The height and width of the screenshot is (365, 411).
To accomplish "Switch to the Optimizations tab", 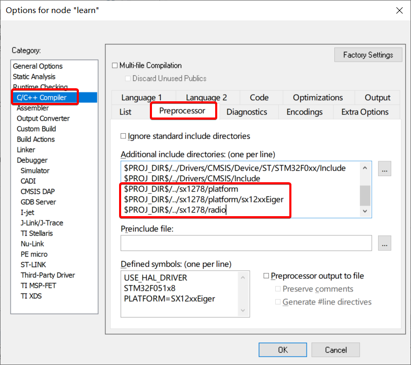I will pos(318,98).
